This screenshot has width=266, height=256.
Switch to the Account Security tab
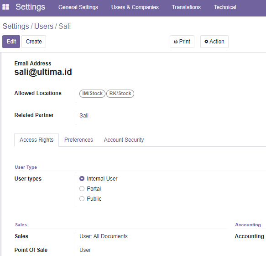click(124, 140)
